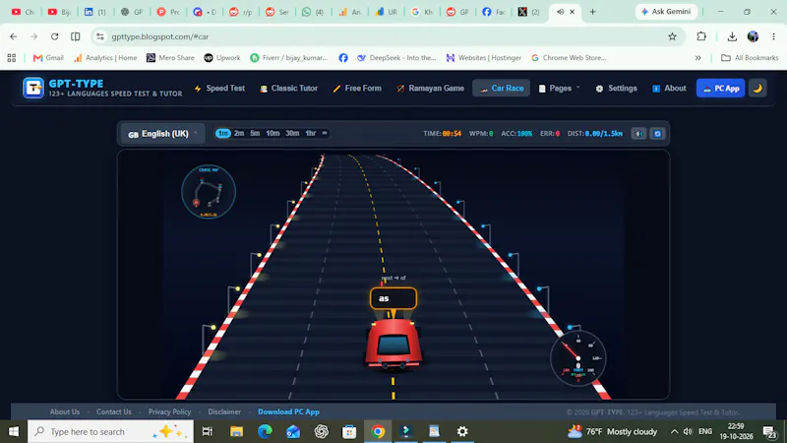Expand the Pages dropdown menu
Viewport: 787px width, 443px height.
pyautogui.click(x=560, y=89)
